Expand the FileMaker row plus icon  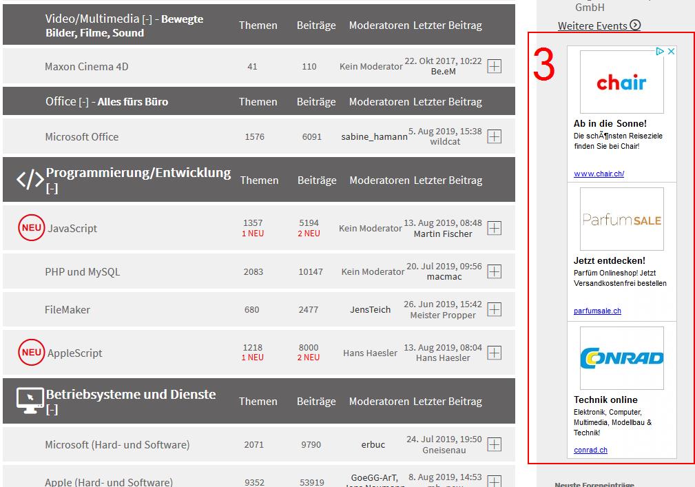494,309
